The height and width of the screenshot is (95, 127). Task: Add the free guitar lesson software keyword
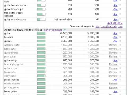[x=115, y=14]
